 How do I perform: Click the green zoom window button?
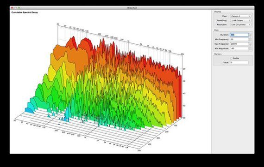tap(19, 8)
